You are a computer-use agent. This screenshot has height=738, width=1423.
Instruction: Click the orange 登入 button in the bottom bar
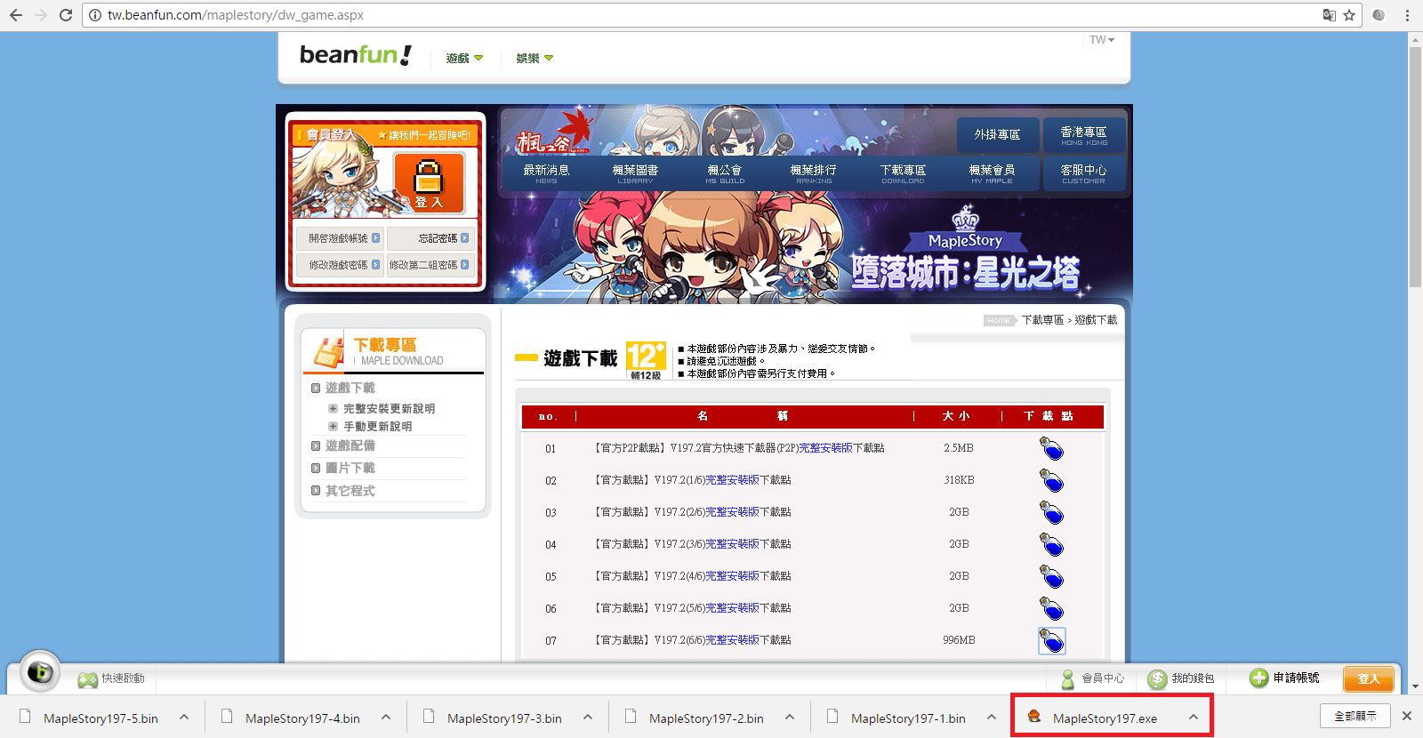[1368, 679]
